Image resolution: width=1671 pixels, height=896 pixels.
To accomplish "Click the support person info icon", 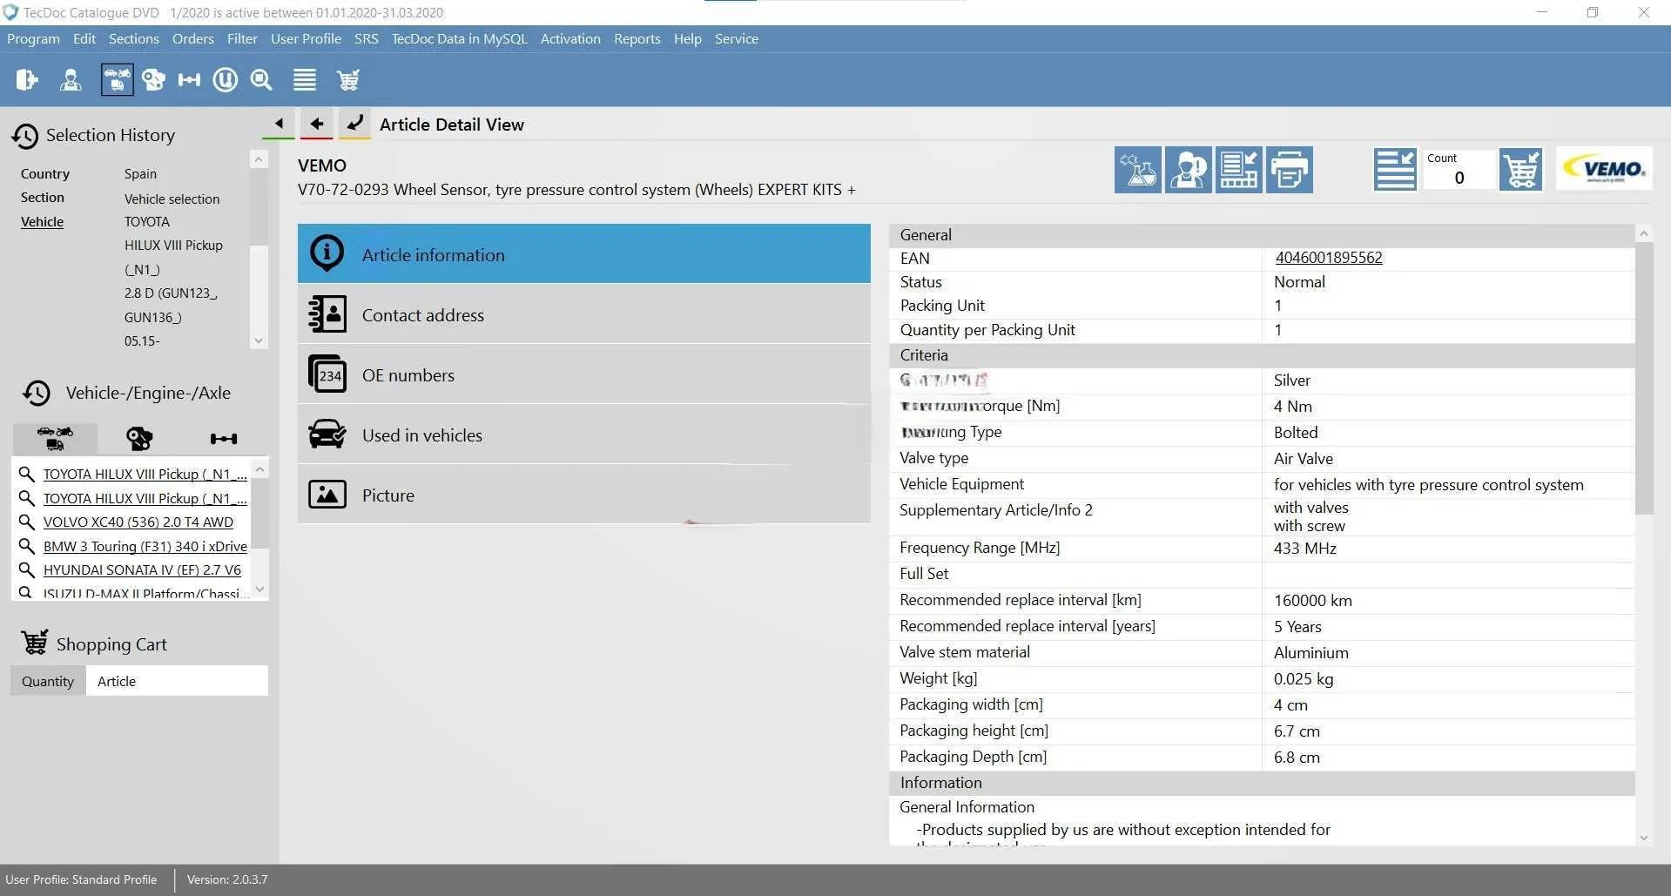I will point(1189,170).
